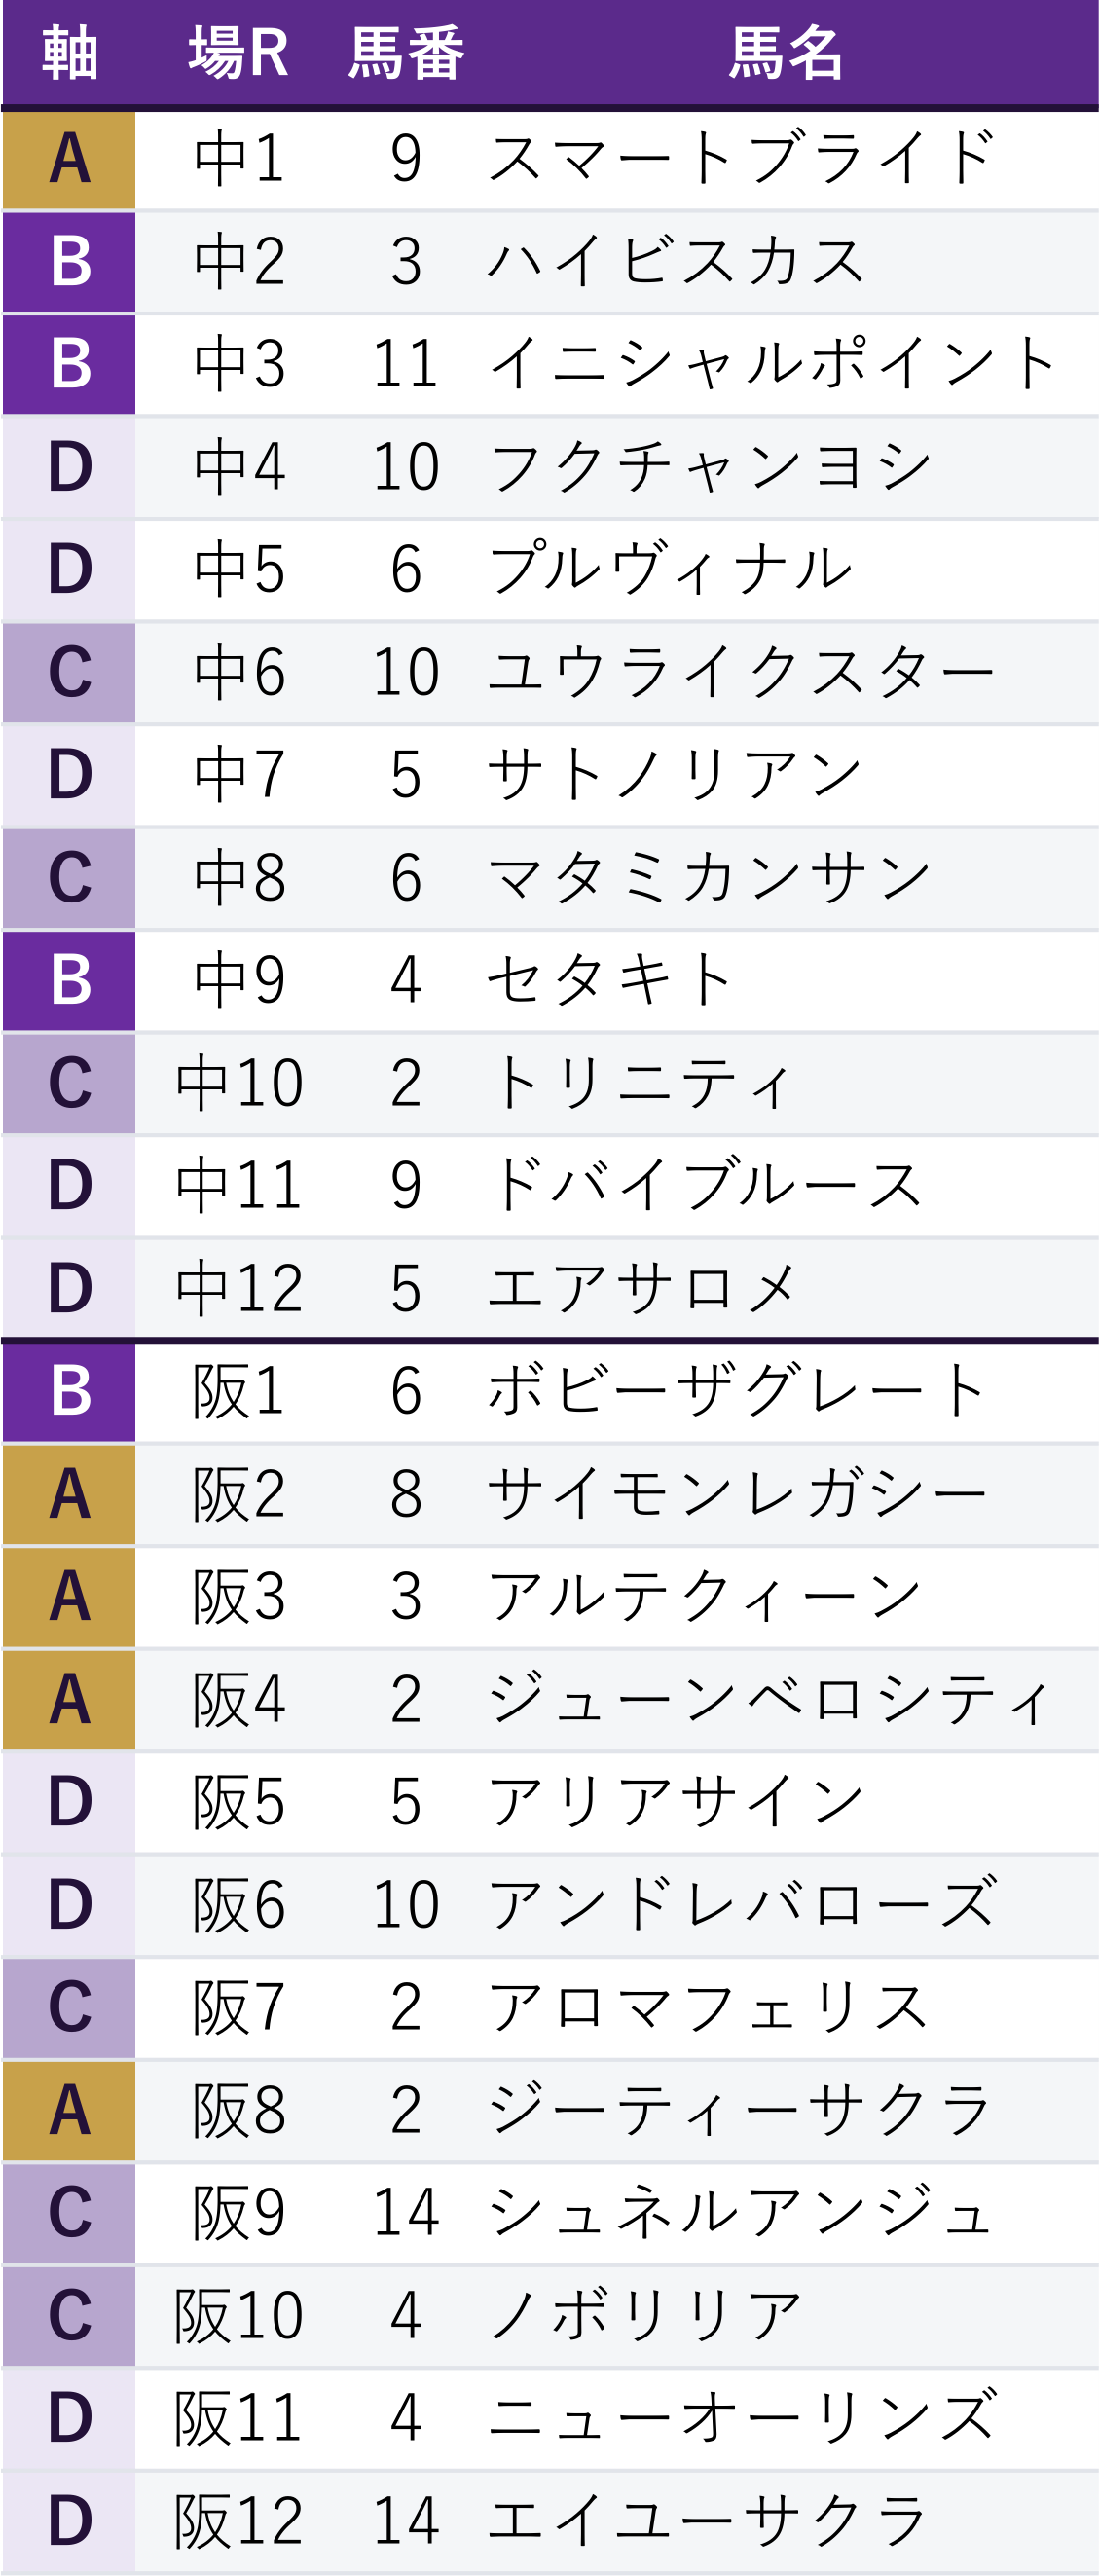
Task: Select horse ユウライクスター
Action: (741, 672)
